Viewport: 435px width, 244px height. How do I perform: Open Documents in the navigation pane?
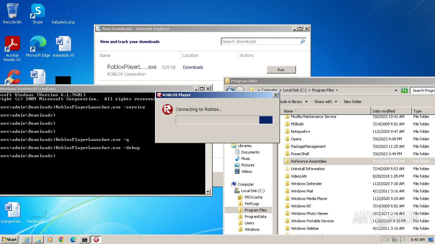pyautogui.click(x=250, y=152)
